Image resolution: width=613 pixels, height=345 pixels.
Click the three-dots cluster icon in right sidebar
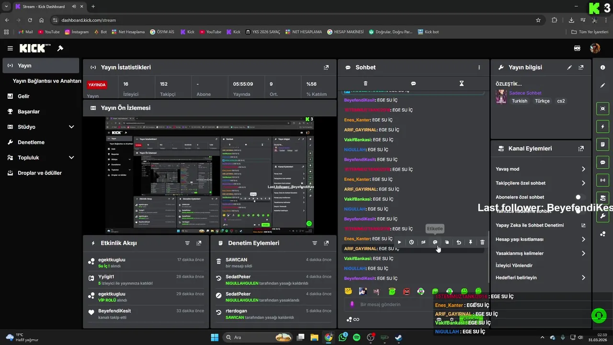(x=602, y=234)
